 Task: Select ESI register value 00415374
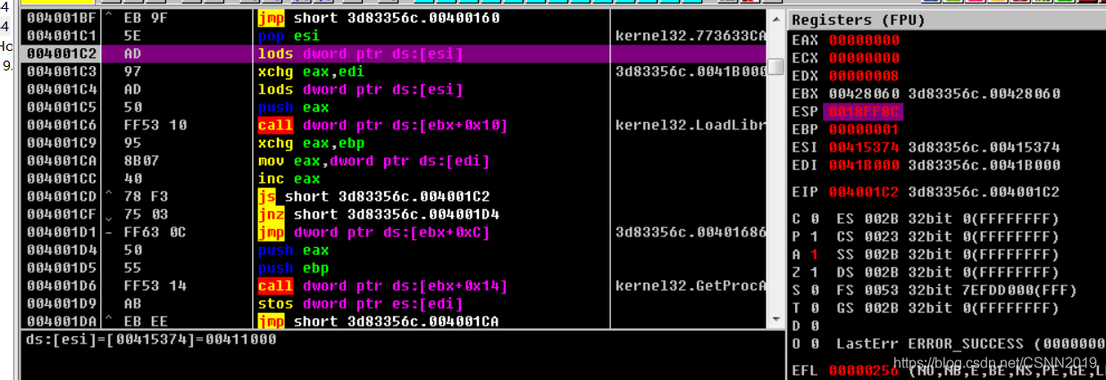point(864,146)
